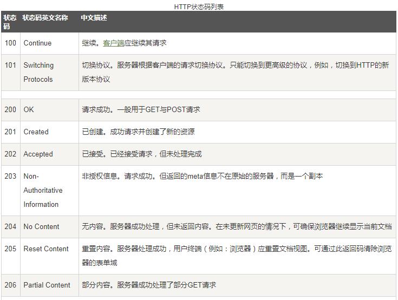Select the status code 203 cell

click(x=11, y=191)
